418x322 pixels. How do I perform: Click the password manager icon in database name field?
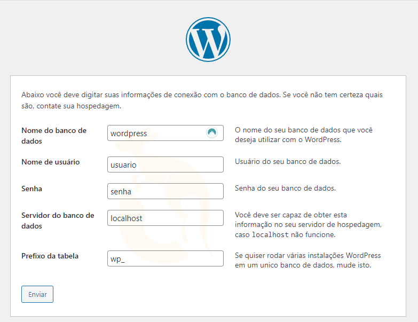click(212, 132)
